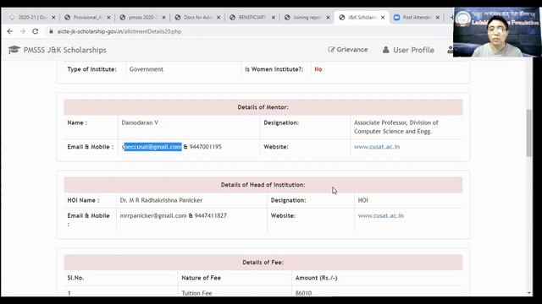Click the Details of Fee header
Screen dimensions: 542x304
click(x=263, y=263)
